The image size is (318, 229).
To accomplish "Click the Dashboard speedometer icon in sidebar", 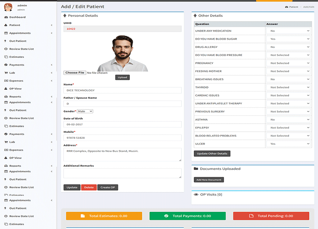I will pos(6,17).
